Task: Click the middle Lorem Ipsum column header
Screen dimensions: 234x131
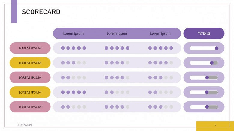Action: click(x=117, y=33)
